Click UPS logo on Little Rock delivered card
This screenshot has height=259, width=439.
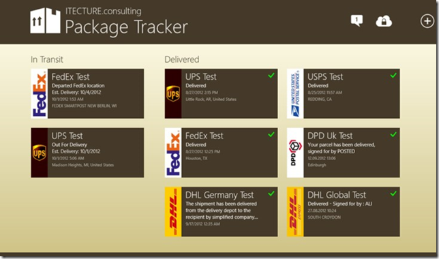click(173, 93)
